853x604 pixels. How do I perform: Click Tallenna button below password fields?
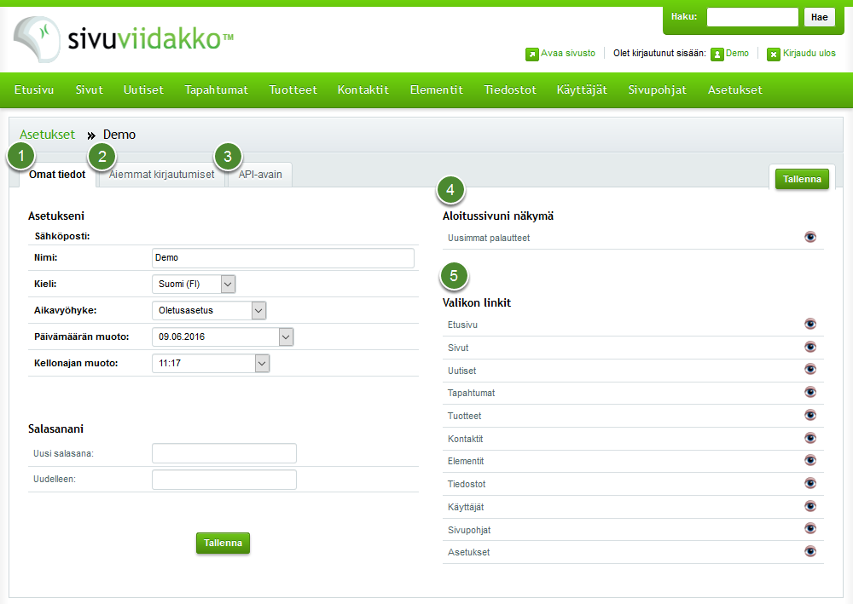[223, 543]
